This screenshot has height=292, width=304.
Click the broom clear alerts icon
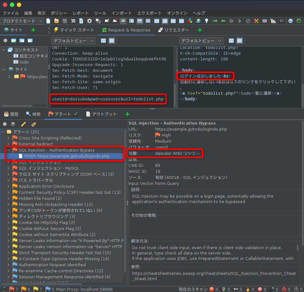point(34,124)
